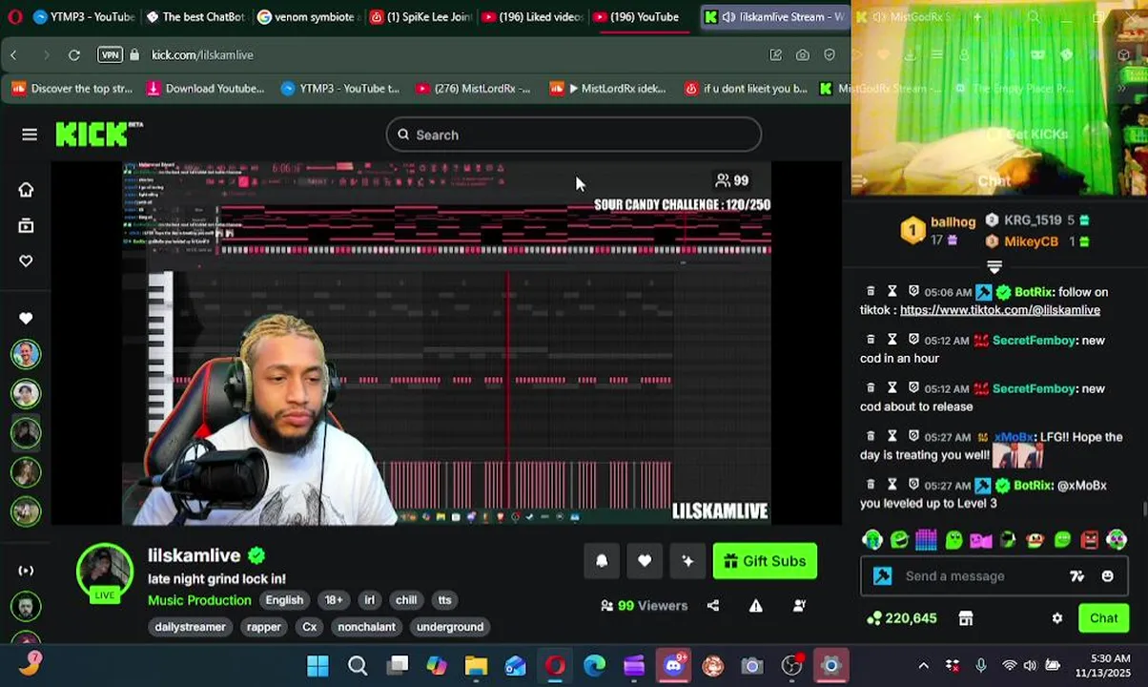This screenshot has height=687, width=1148.
Task: Open the live broadcast icon in sidebar
Action: [26, 571]
